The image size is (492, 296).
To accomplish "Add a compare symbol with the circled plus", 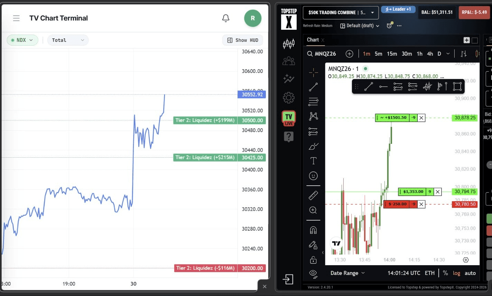I will coord(350,54).
